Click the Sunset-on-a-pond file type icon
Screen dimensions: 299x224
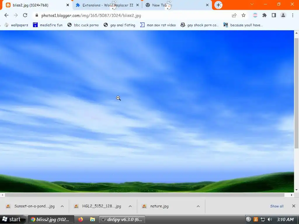tap(8, 206)
